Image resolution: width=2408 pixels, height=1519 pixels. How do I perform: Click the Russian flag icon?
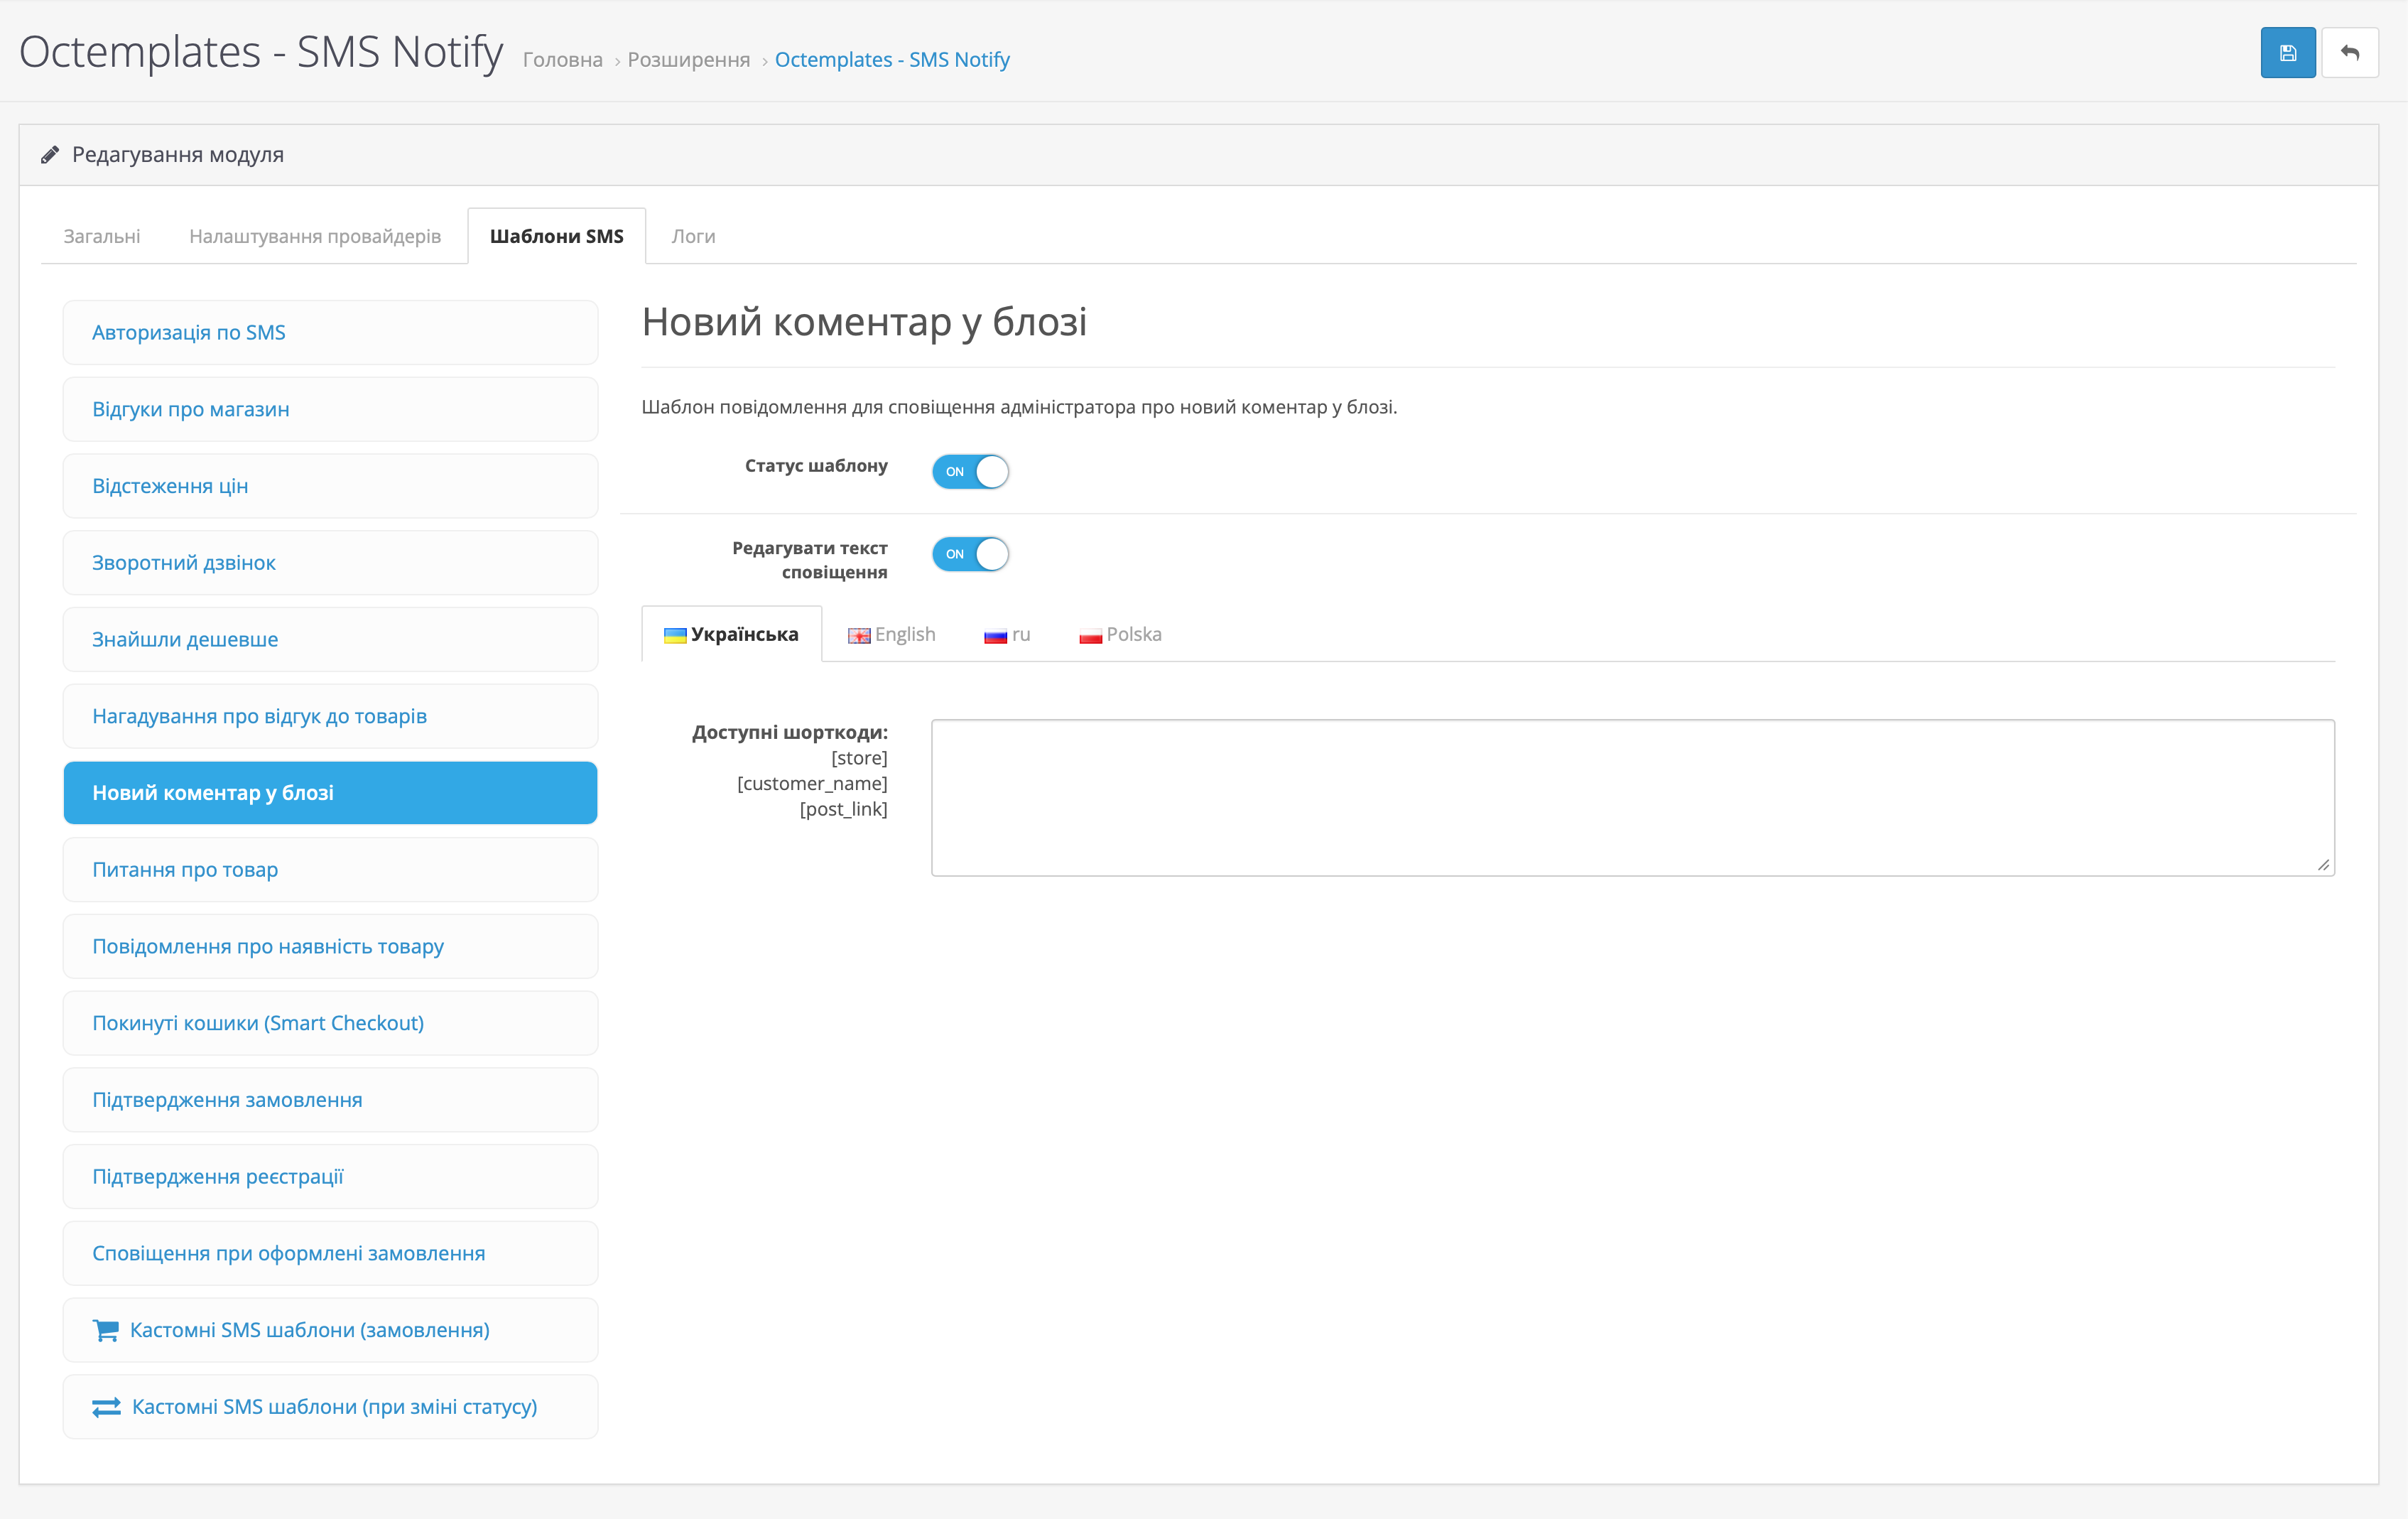tap(995, 636)
